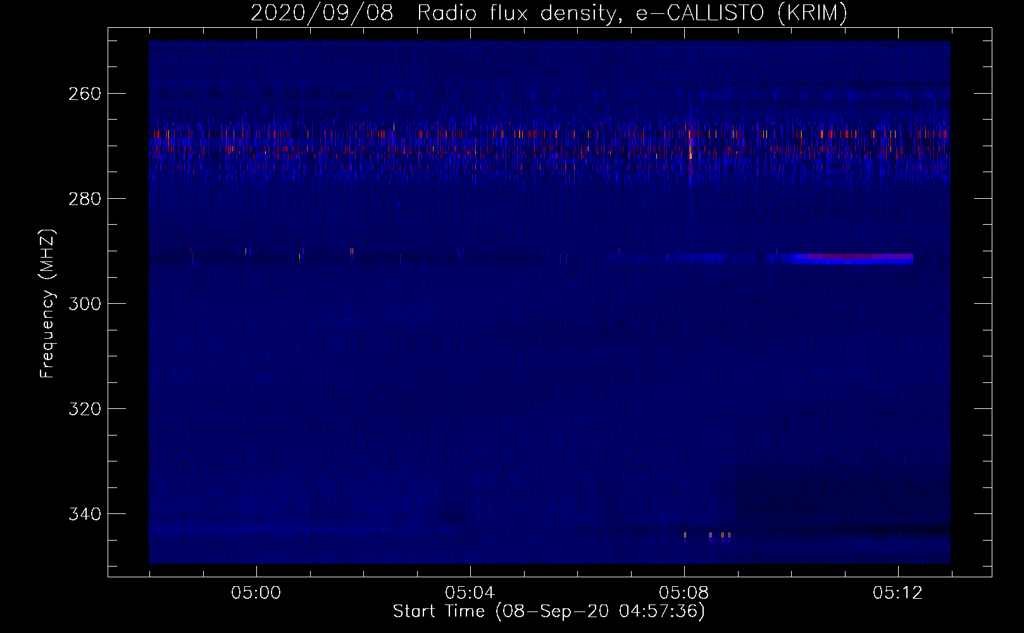Viewport: 1024px width, 633px height.
Task: Click the 320 frequency tick label
Action: (84, 409)
